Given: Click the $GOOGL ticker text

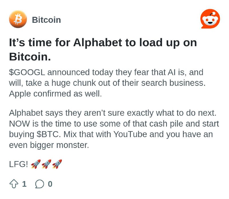Looking at the screenshot, I should click(x=27, y=72).
